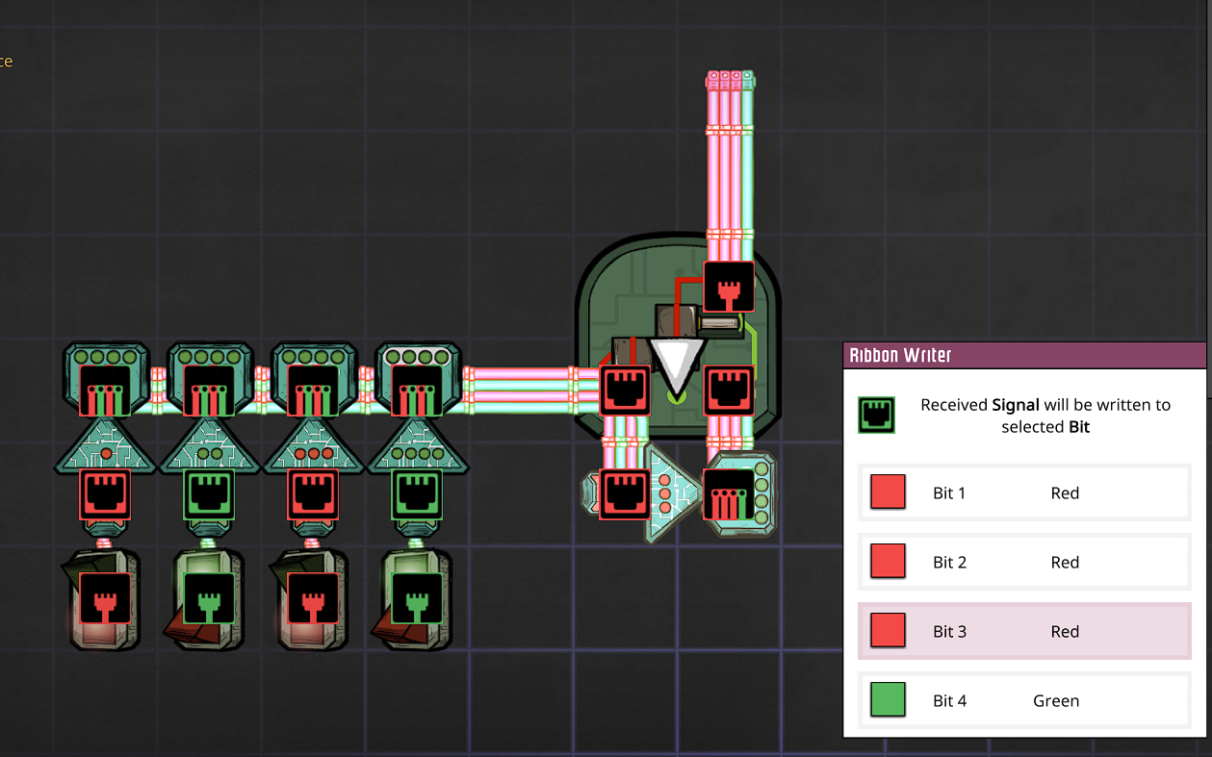
Task: Select the highlighted Bit 3 row
Action: point(1024,631)
